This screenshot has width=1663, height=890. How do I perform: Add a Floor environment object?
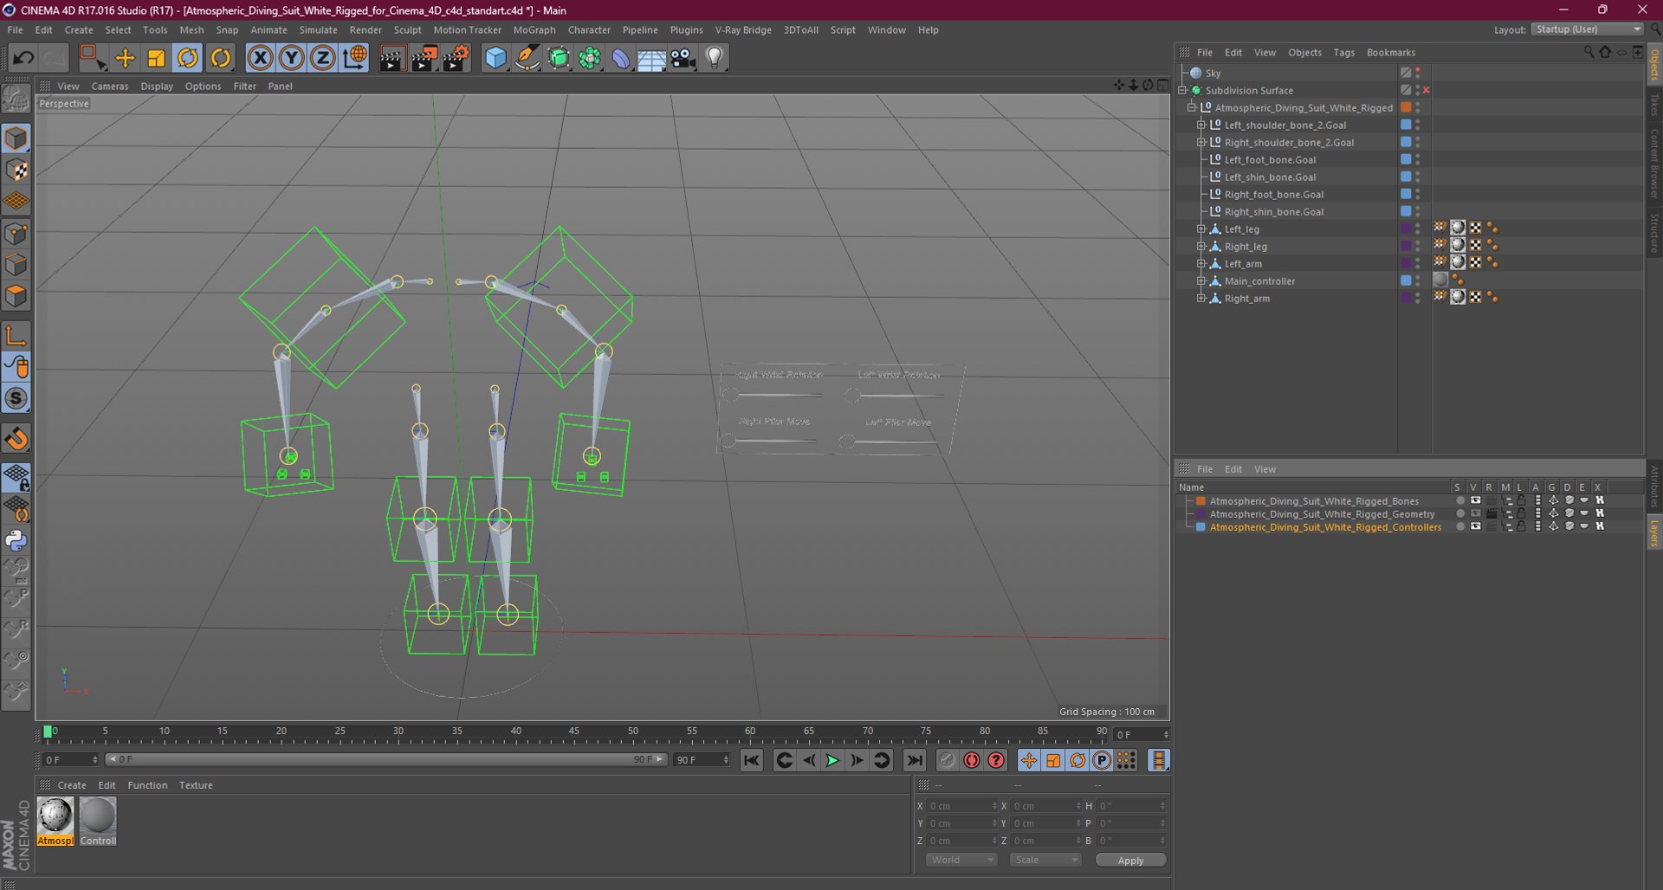651,58
